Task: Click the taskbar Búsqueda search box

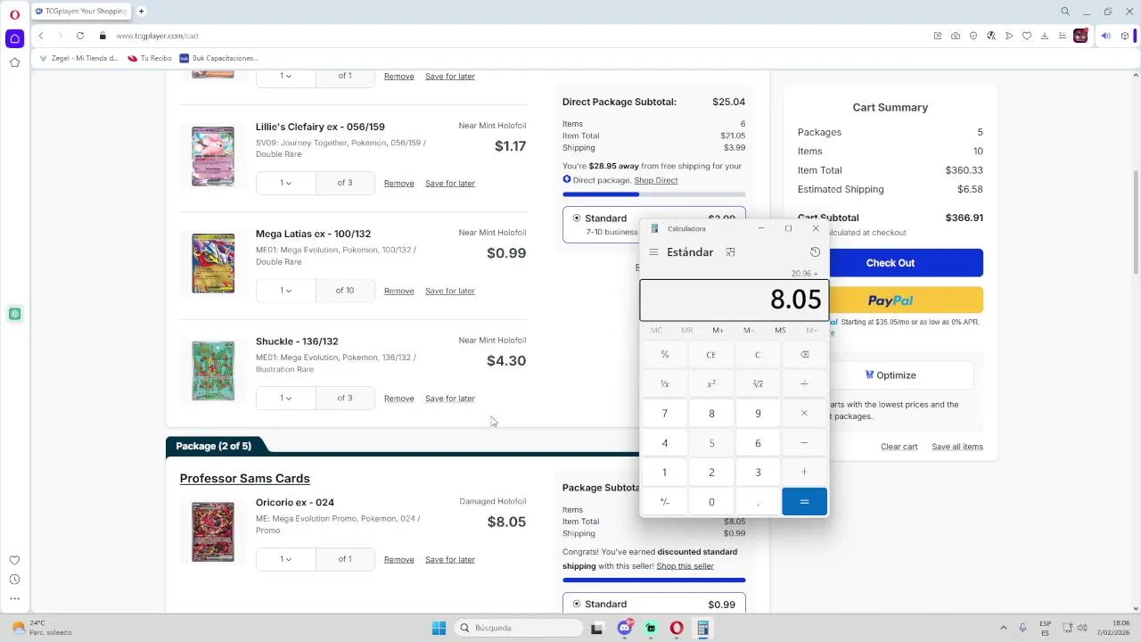Action: pos(519,628)
